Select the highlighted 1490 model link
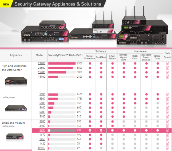 pos(42,130)
